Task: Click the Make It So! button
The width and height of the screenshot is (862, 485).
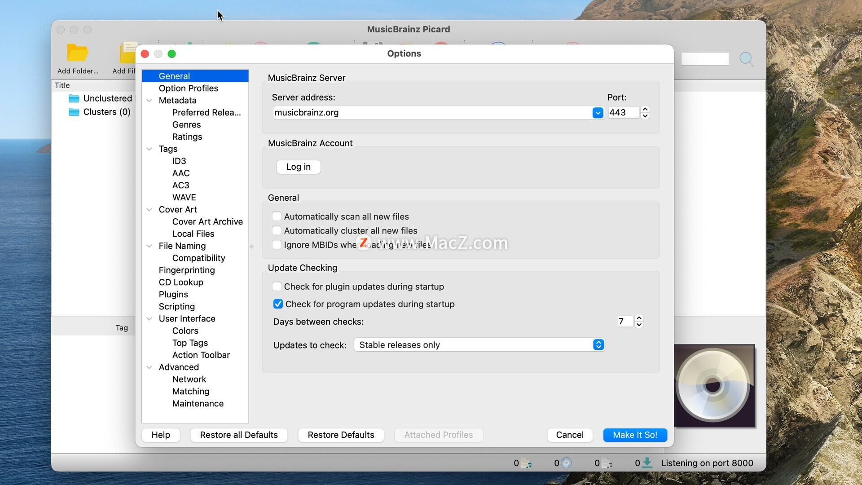Action: (x=635, y=435)
